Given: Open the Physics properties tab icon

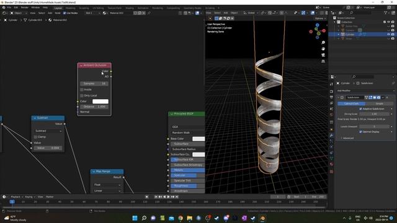Looking at the screenshot, I should 331,147.
